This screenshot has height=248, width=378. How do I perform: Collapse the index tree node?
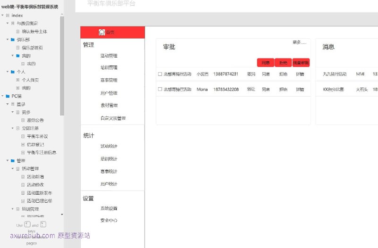coord(2,15)
